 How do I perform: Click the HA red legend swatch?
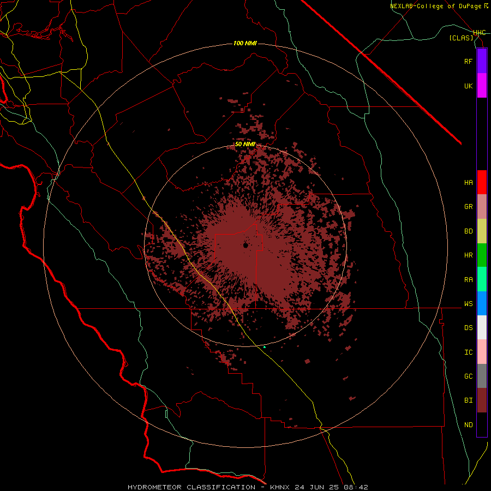pos(482,182)
